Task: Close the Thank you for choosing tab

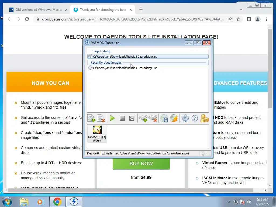Action: tap(131, 10)
